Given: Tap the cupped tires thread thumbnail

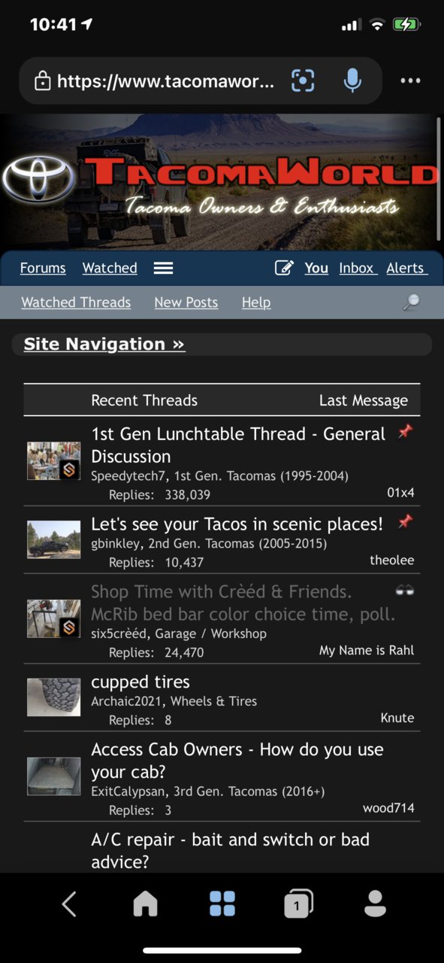Looking at the screenshot, I should pos(54,697).
